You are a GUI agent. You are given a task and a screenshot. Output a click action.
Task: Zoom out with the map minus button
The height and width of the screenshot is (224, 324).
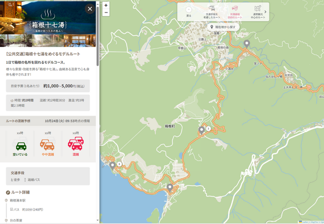pos(106,12)
